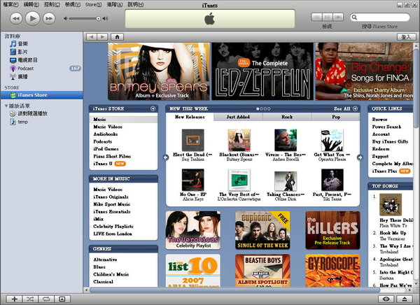The width and height of the screenshot is (420, 305).
Task: Click the horizontal scrollbar of the store
Action: (234, 290)
